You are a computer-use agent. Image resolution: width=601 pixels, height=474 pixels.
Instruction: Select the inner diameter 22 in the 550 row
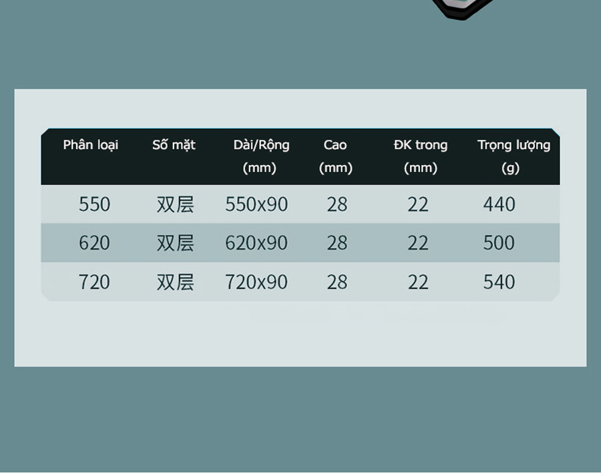pyautogui.click(x=418, y=204)
